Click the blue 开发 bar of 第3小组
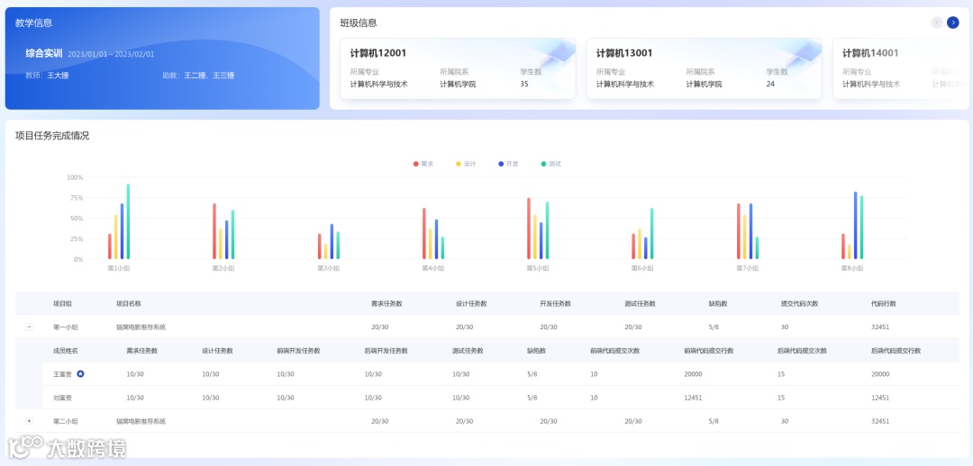The image size is (973, 466). pyautogui.click(x=332, y=242)
